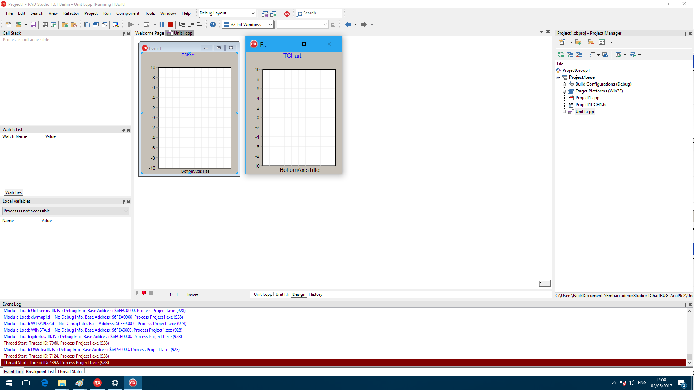Click the Step Over debug icon
Screen dimensions: 694x390
point(191,25)
